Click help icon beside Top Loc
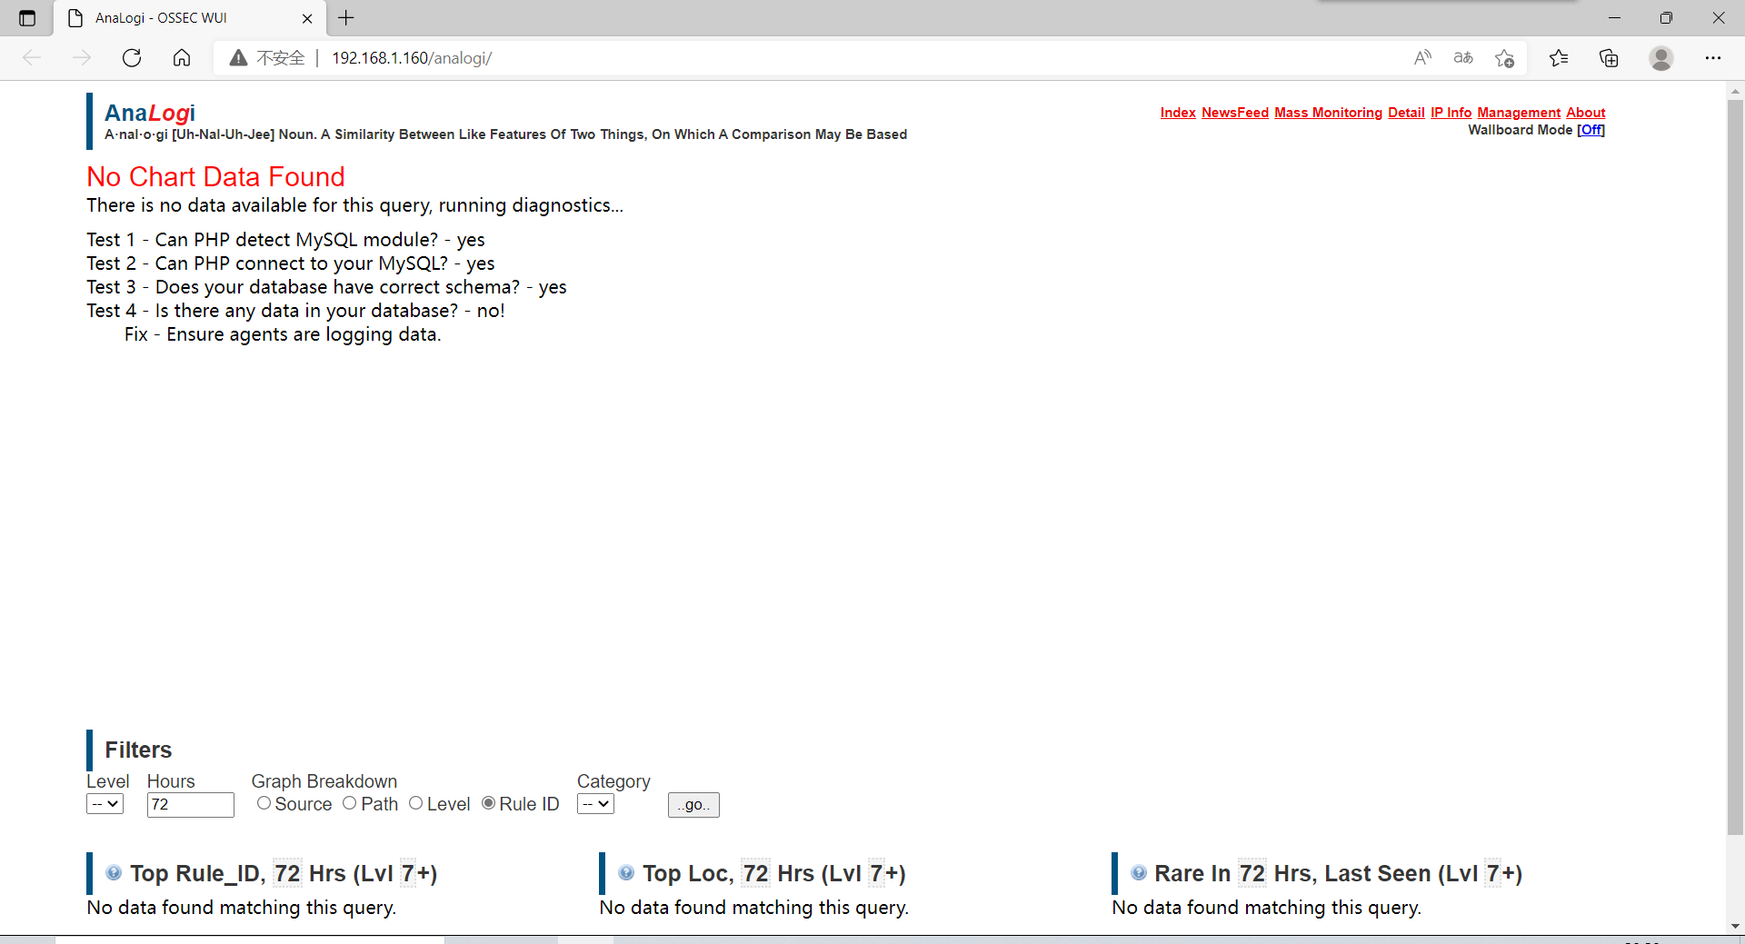This screenshot has height=944, width=1745. [x=626, y=872]
